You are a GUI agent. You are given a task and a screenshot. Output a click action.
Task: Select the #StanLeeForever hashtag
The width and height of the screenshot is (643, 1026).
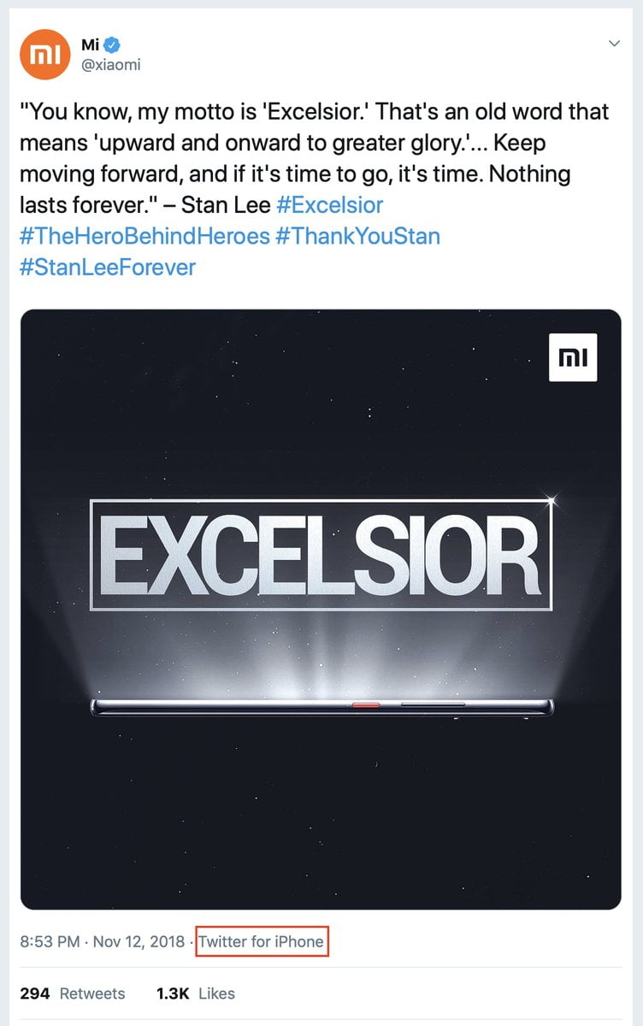108,267
